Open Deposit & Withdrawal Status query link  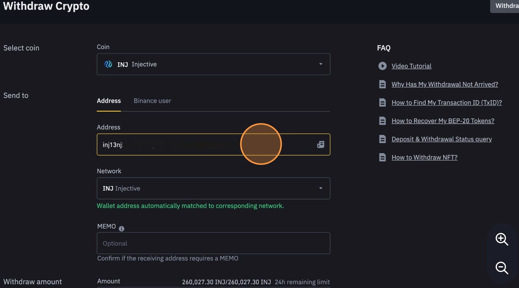click(441, 139)
